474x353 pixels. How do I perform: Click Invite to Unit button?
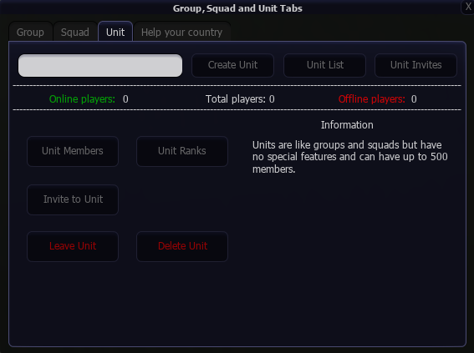pos(73,199)
